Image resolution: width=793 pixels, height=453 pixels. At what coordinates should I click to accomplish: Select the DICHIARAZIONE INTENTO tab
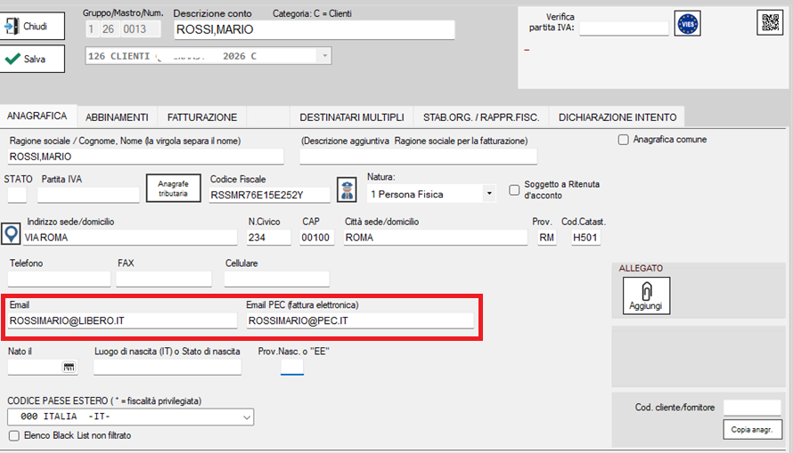tap(617, 117)
